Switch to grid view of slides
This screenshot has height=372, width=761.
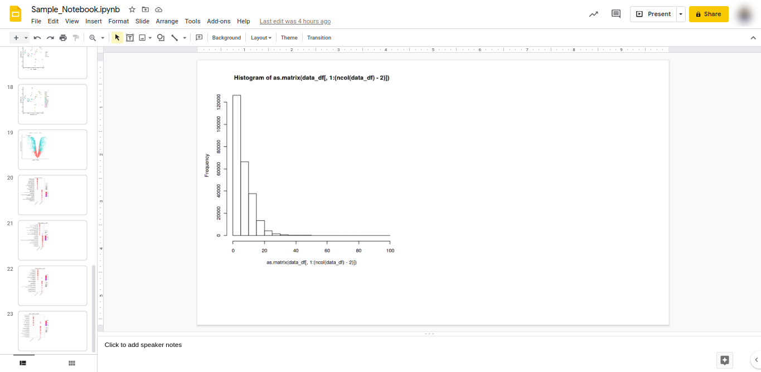pos(71,363)
